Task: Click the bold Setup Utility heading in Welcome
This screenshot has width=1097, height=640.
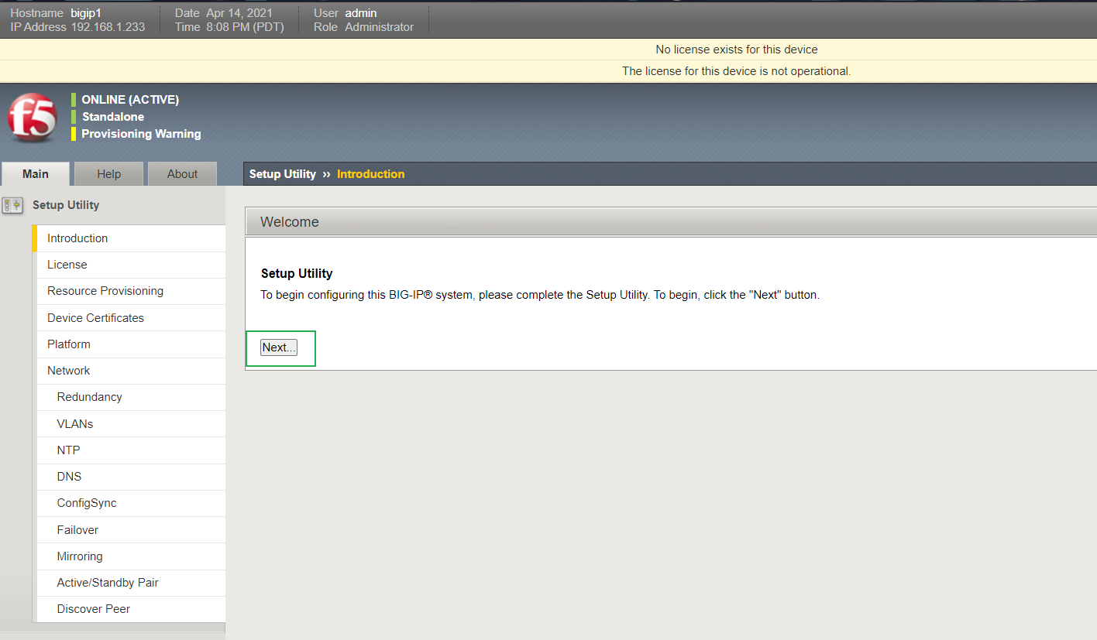Action: (297, 273)
